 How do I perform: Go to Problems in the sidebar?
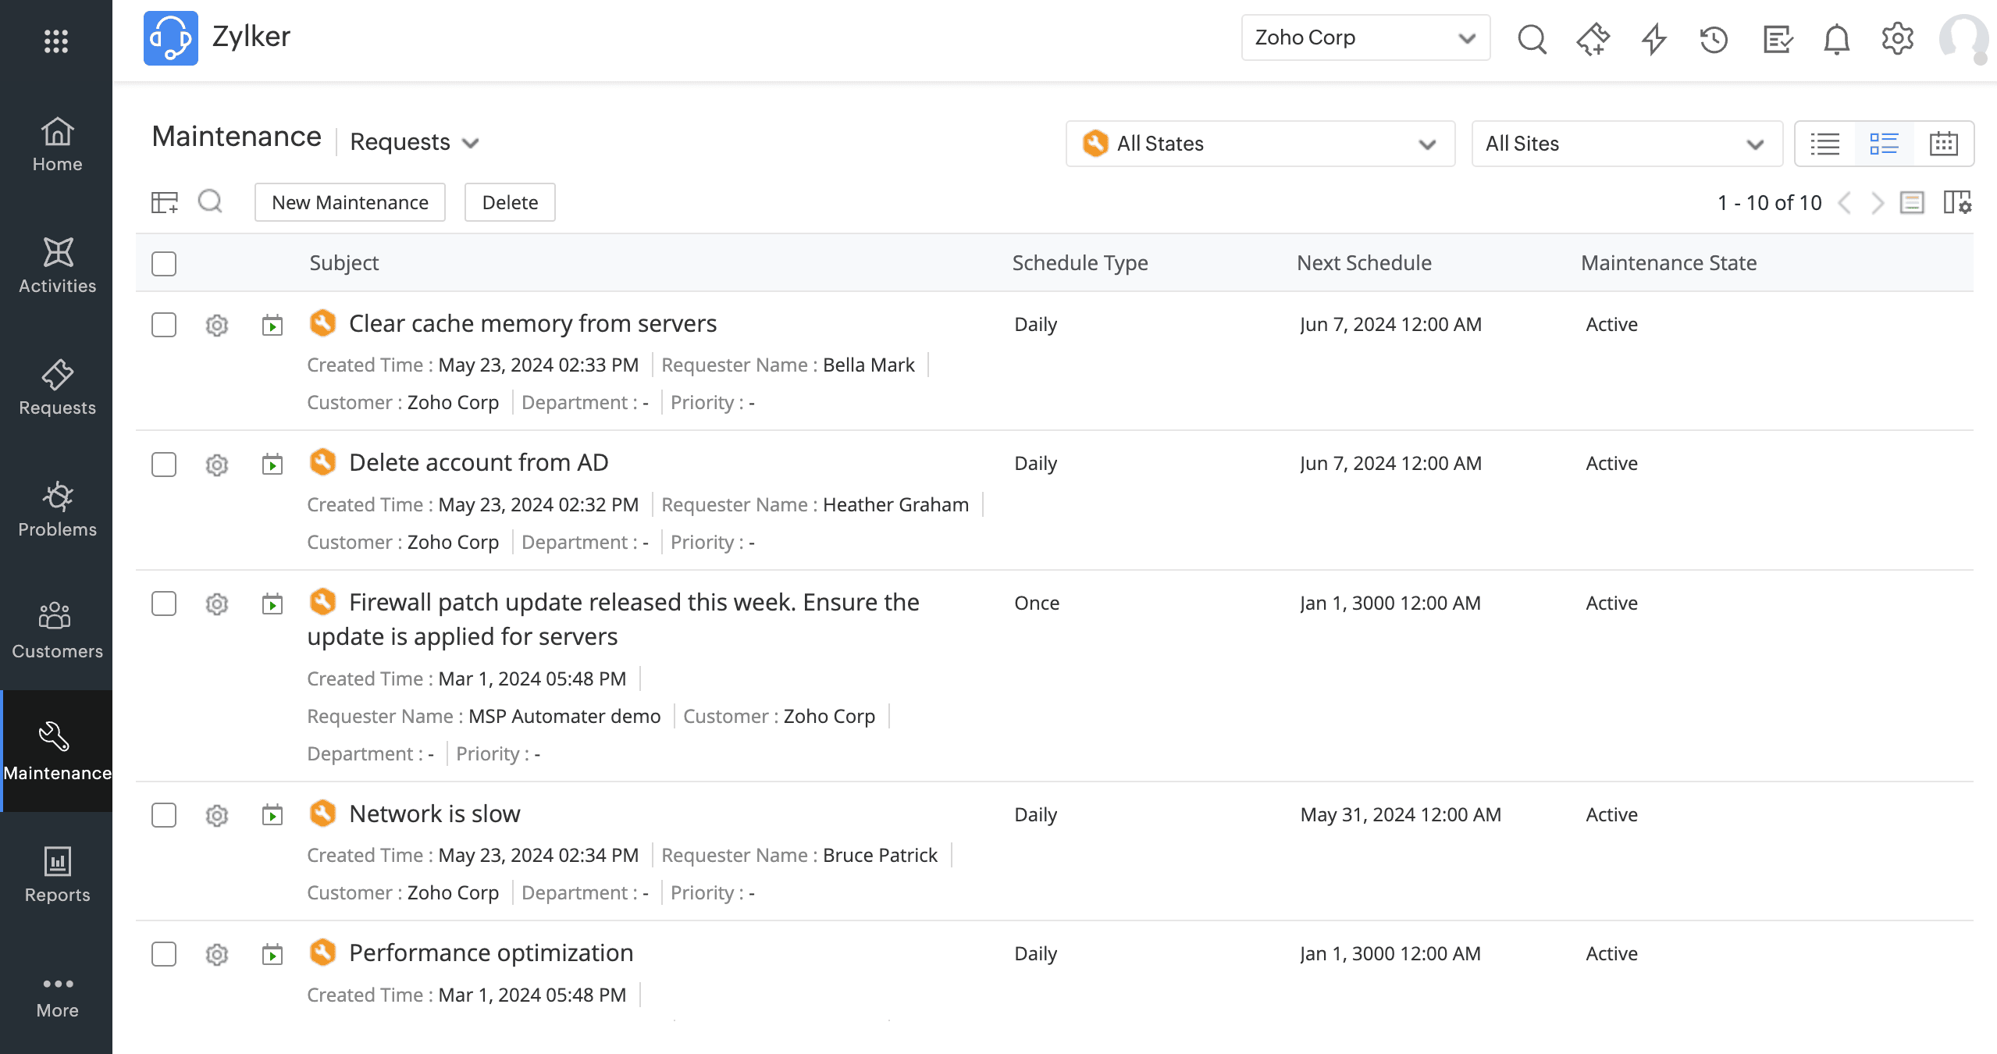tap(57, 509)
